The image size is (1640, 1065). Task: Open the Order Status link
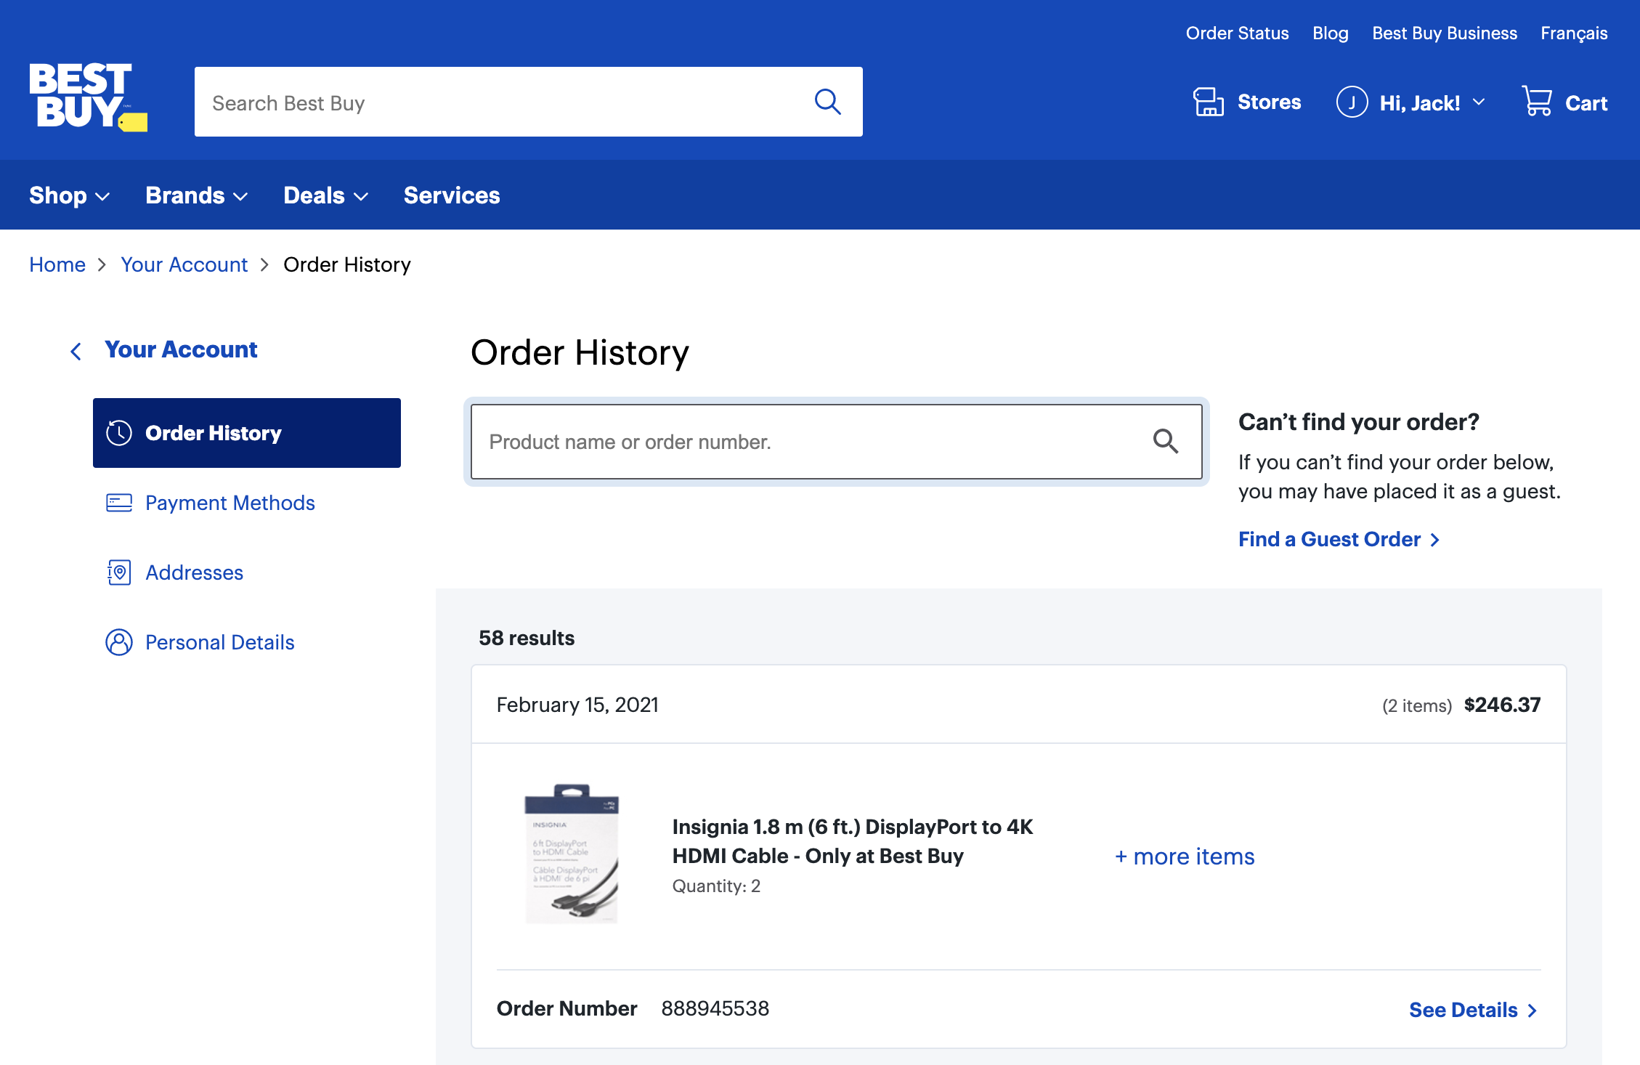(x=1237, y=33)
